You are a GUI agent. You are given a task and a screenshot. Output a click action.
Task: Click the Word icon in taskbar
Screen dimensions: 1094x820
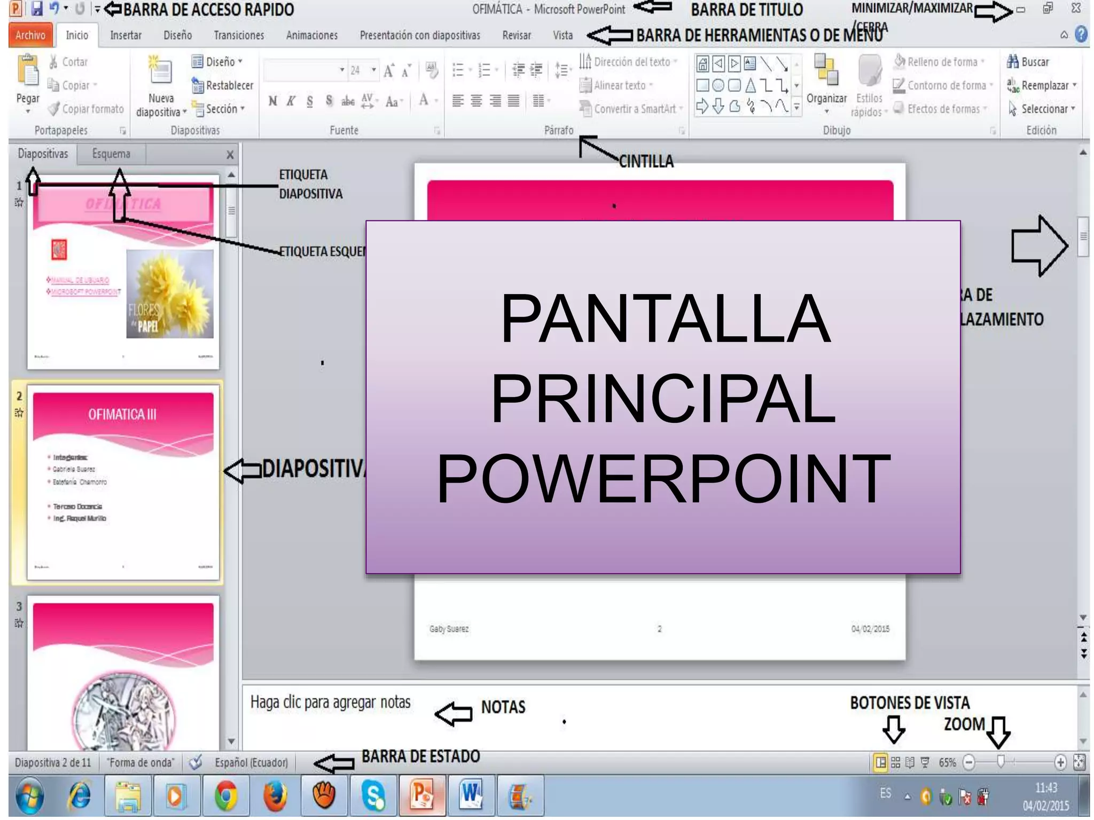471,795
